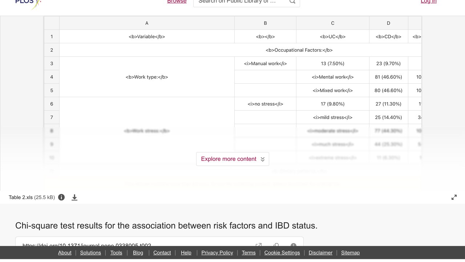The image size is (465, 262).
Task: Click the Log in link
Action: click(x=429, y=2)
